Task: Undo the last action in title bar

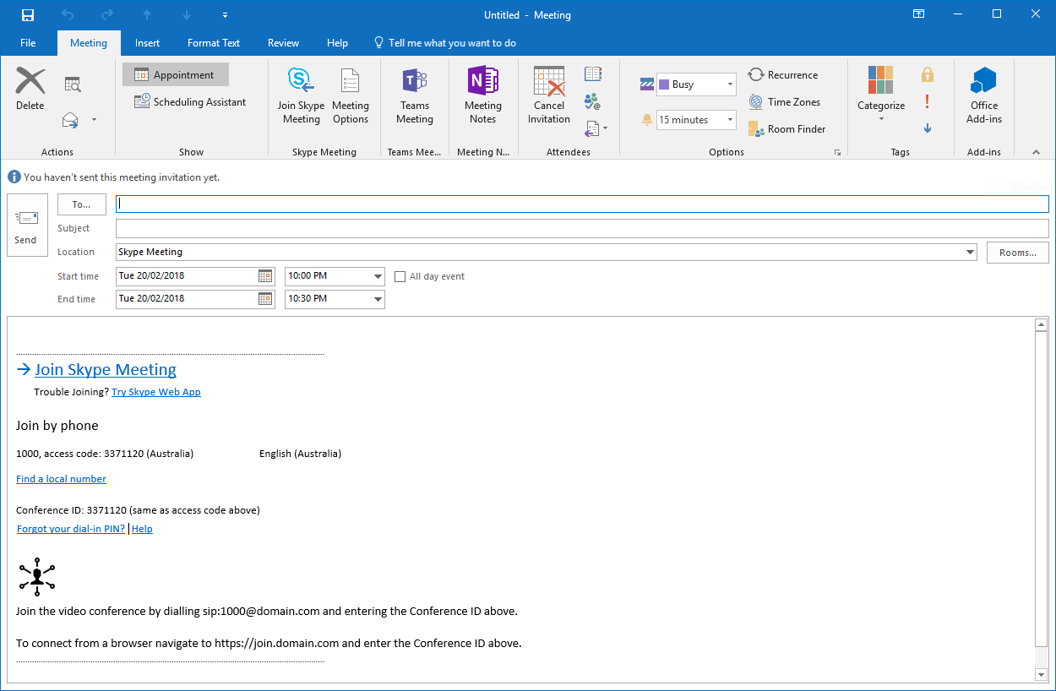Action: coord(68,14)
